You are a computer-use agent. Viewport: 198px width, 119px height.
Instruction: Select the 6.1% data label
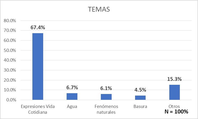coord(106,88)
